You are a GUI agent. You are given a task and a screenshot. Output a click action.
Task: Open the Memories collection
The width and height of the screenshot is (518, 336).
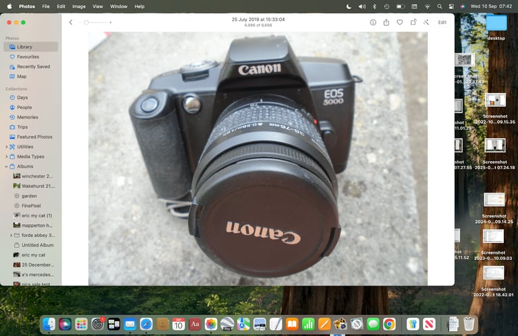(x=31, y=117)
